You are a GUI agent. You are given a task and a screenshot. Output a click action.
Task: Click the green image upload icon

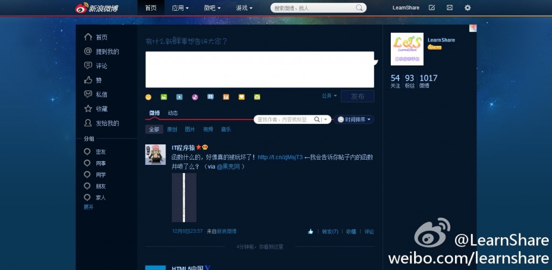coord(164,97)
